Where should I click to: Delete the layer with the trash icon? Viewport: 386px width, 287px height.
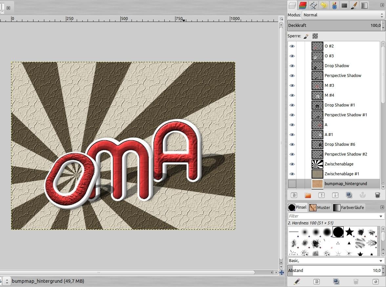(377, 195)
